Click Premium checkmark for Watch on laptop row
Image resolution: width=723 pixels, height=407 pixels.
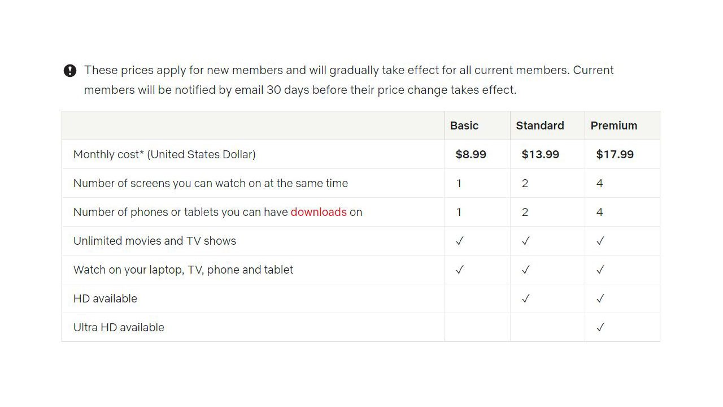(x=600, y=270)
